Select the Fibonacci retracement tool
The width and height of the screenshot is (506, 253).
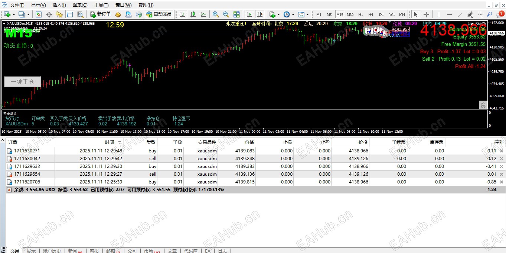tap(480, 14)
